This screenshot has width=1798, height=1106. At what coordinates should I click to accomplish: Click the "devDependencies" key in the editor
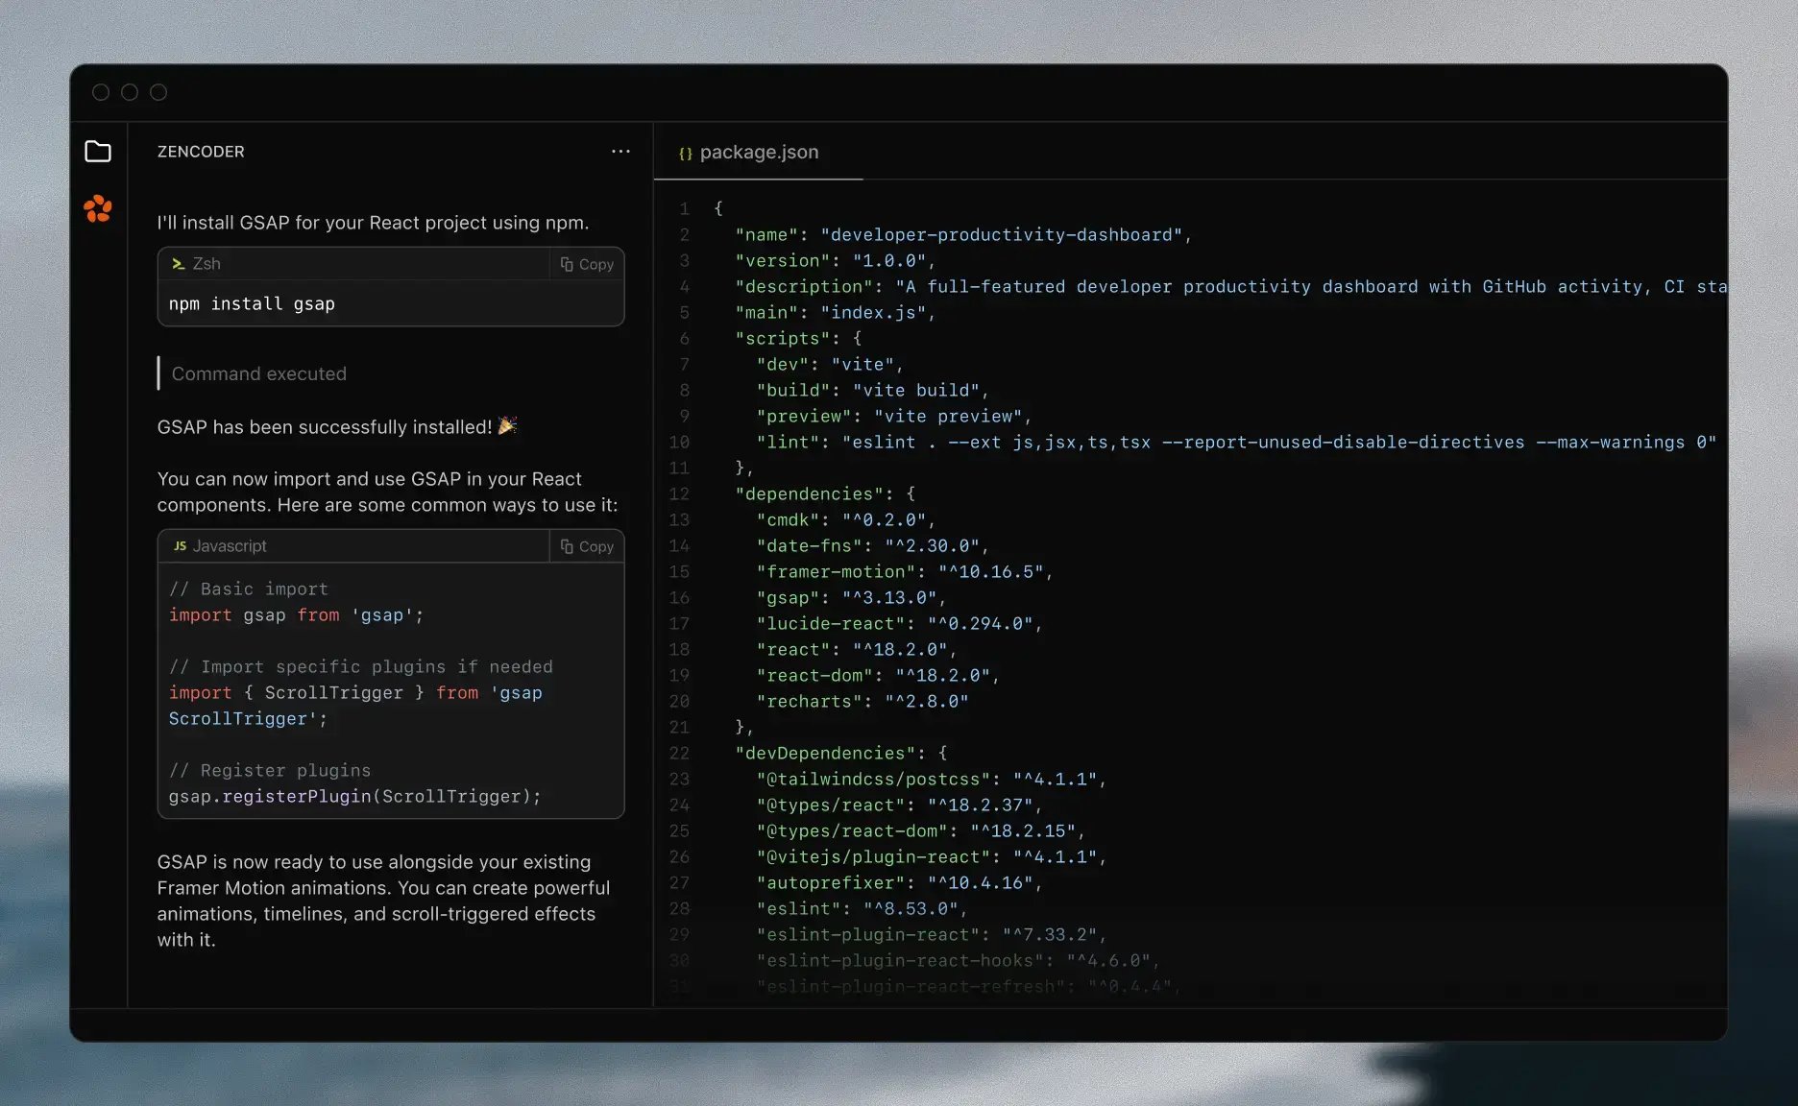click(824, 754)
